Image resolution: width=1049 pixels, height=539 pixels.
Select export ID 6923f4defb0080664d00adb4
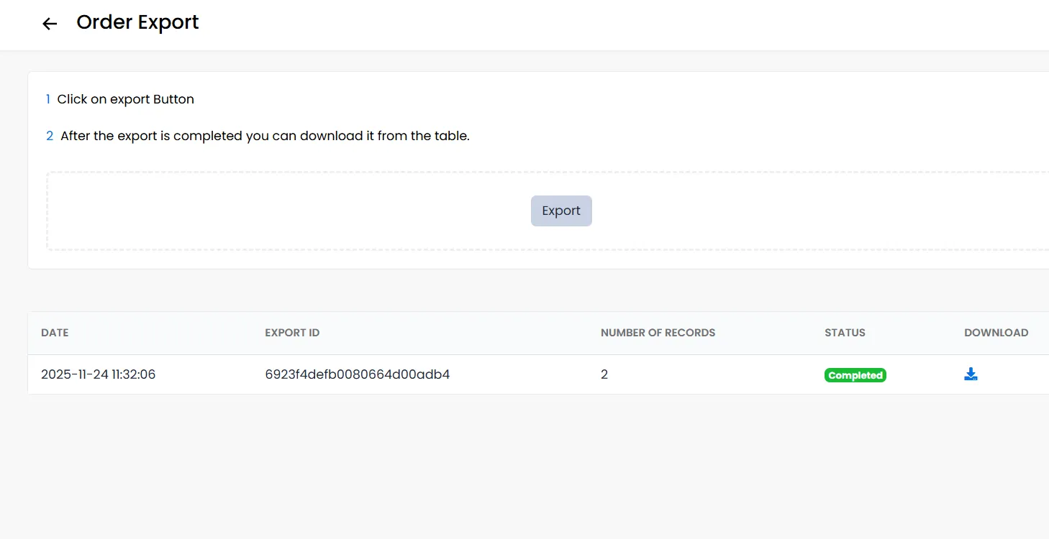[357, 374]
